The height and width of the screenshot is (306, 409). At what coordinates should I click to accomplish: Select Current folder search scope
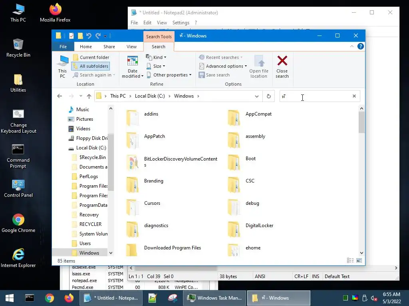(x=91, y=57)
